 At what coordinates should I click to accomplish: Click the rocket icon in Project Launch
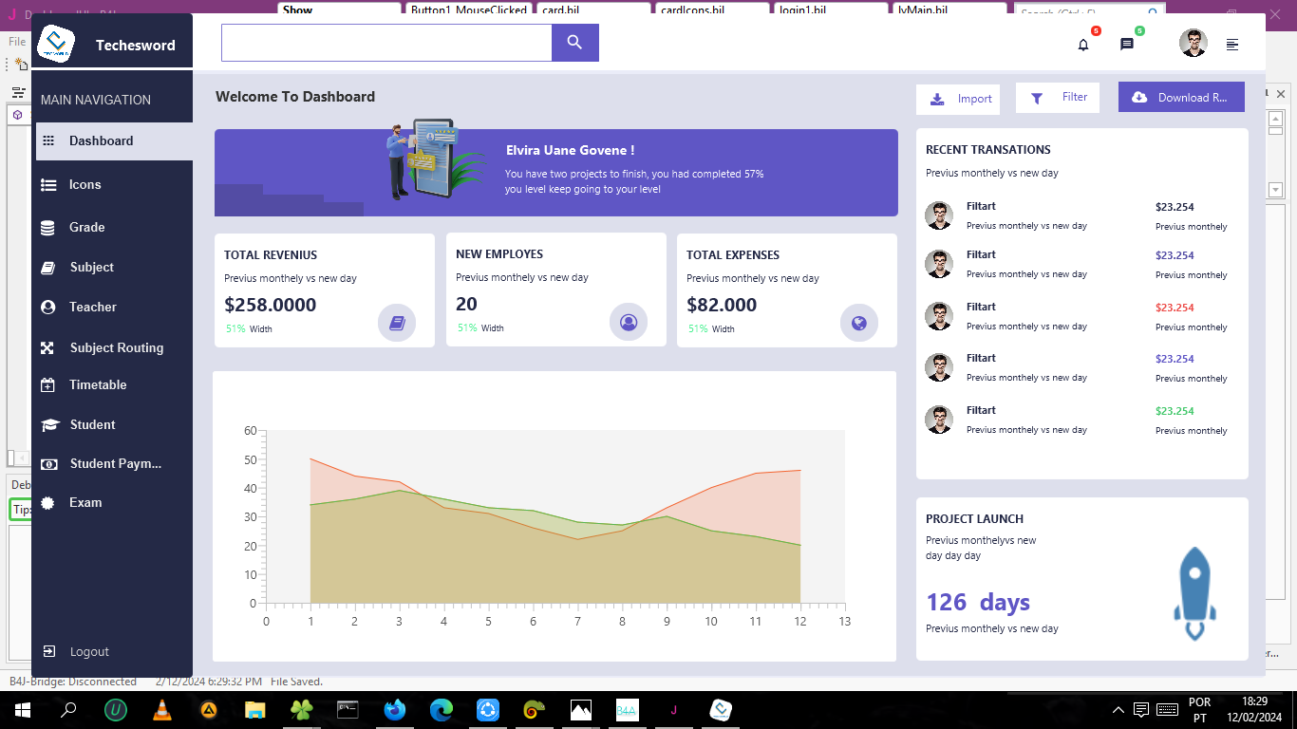point(1195,593)
